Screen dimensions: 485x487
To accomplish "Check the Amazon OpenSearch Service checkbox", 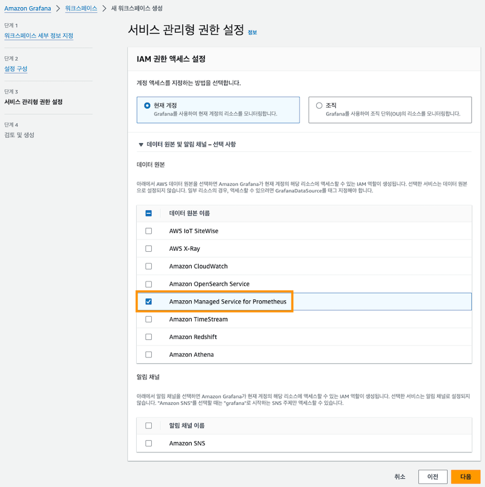I will tap(149, 284).
